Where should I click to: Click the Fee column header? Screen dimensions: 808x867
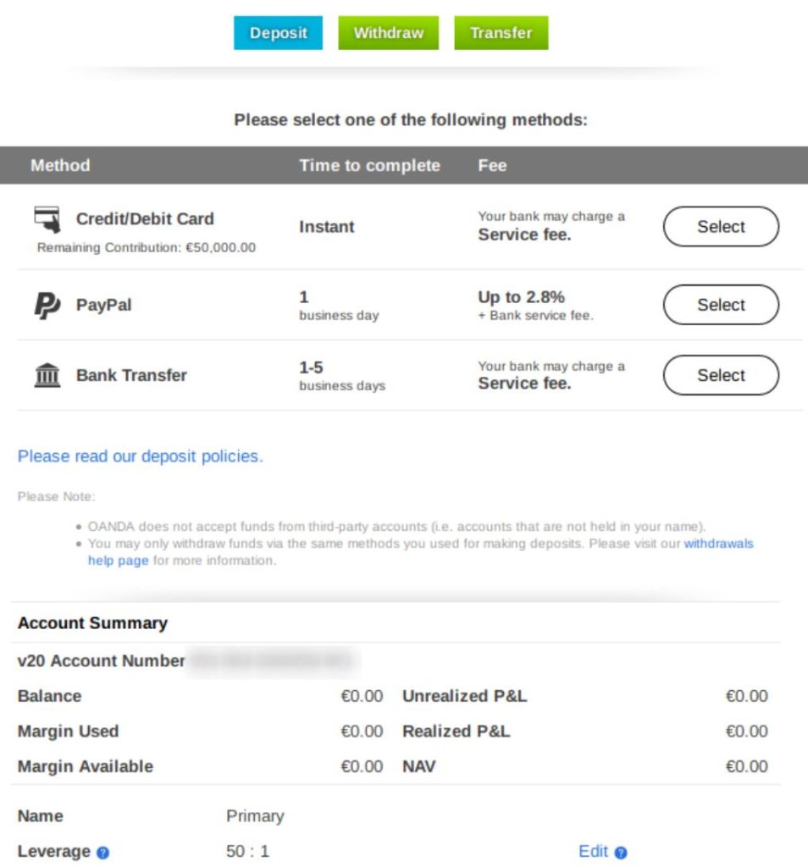click(x=493, y=165)
